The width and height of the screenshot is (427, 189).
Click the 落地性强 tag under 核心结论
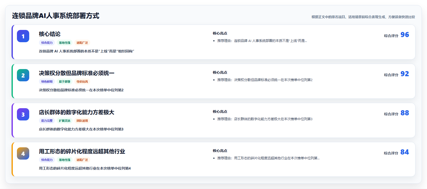point(65,43)
